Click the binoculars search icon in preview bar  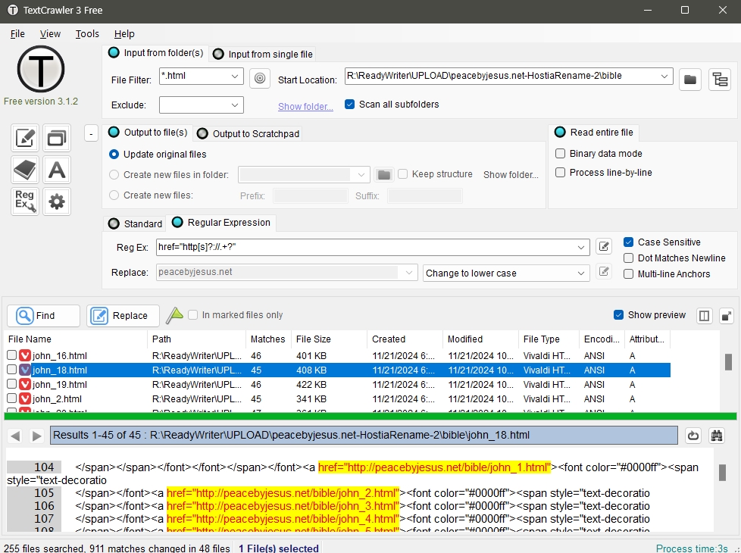pos(717,436)
